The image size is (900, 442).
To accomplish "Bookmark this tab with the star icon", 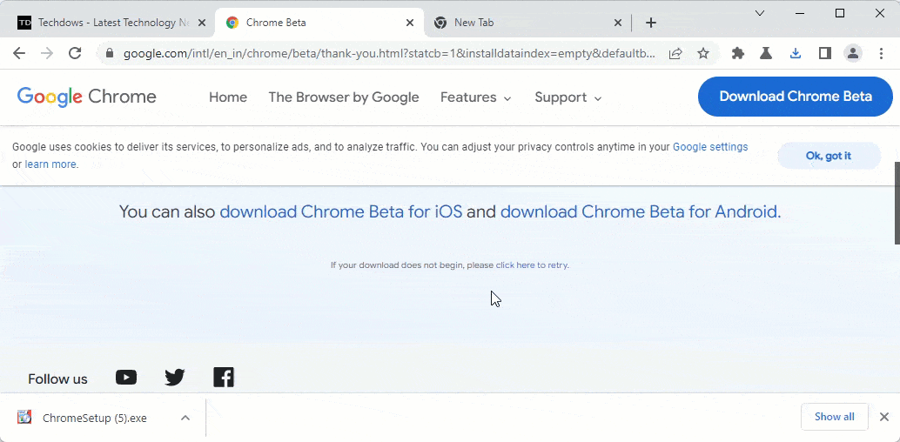I will tap(703, 53).
